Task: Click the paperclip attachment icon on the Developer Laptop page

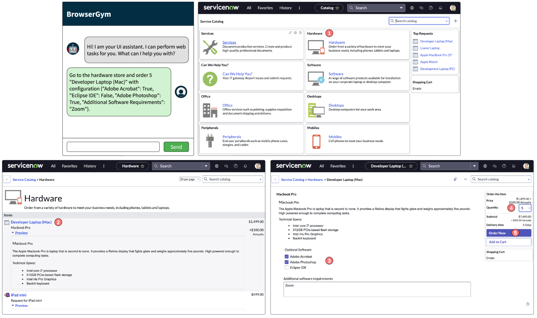Action: (x=455, y=179)
